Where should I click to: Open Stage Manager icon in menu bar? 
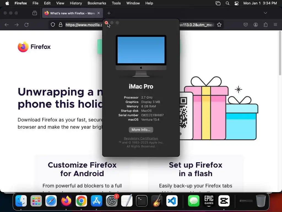click(x=218, y=3)
